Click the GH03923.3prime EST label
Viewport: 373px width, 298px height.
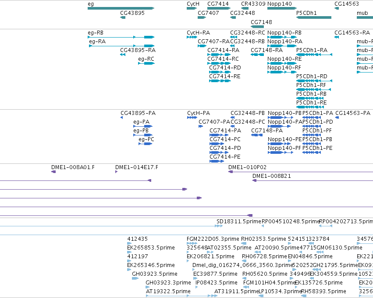(168, 283)
